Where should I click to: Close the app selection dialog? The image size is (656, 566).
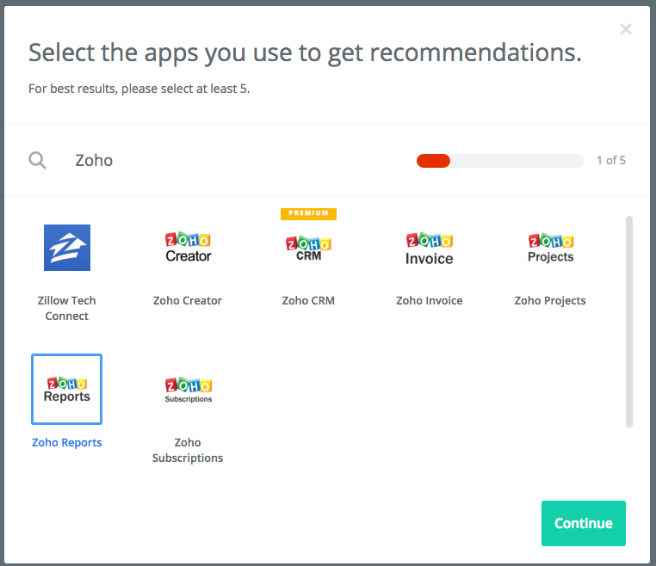(x=626, y=29)
